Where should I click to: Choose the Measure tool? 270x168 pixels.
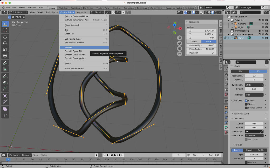pyautogui.click(x=5, y=69)
